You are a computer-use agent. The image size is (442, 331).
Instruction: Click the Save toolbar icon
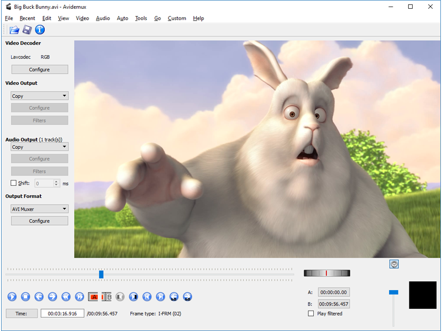point(27,30)
